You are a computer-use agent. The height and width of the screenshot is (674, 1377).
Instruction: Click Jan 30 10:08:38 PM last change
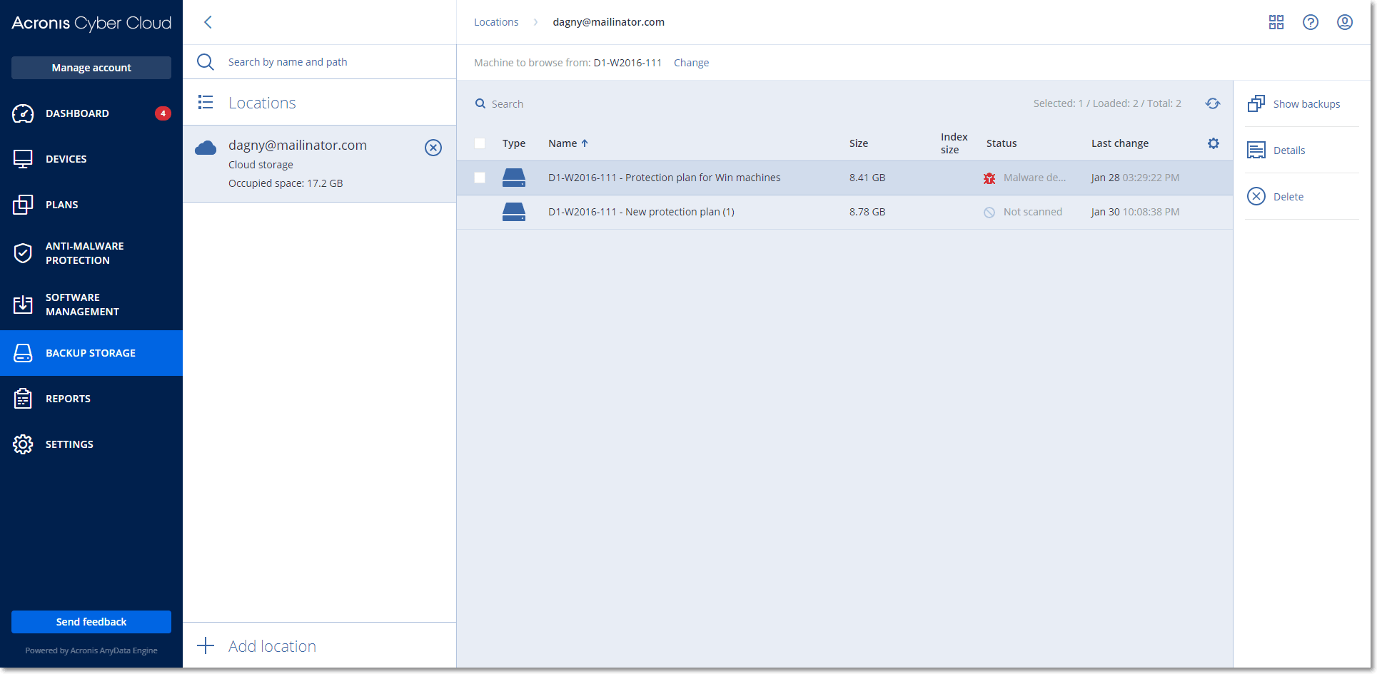click(x=1135, y=212)
